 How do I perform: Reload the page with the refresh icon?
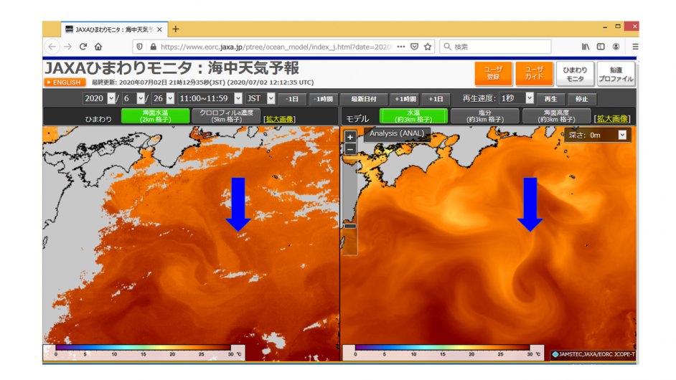(x=83, y=47)
